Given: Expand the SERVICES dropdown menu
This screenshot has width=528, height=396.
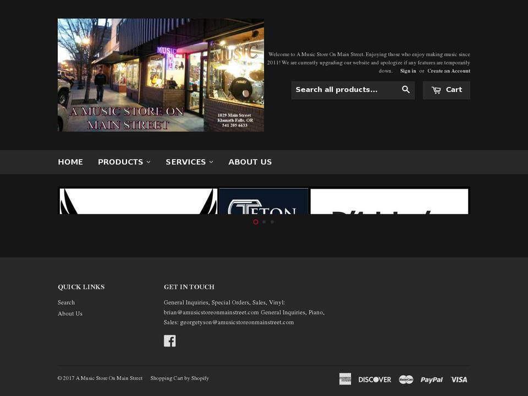Looking at the screenshot, I should click(x=189, y=162).
